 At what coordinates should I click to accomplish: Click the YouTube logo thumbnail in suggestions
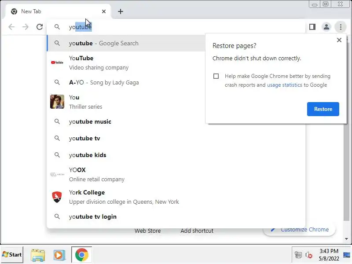(x=57, y=62)
